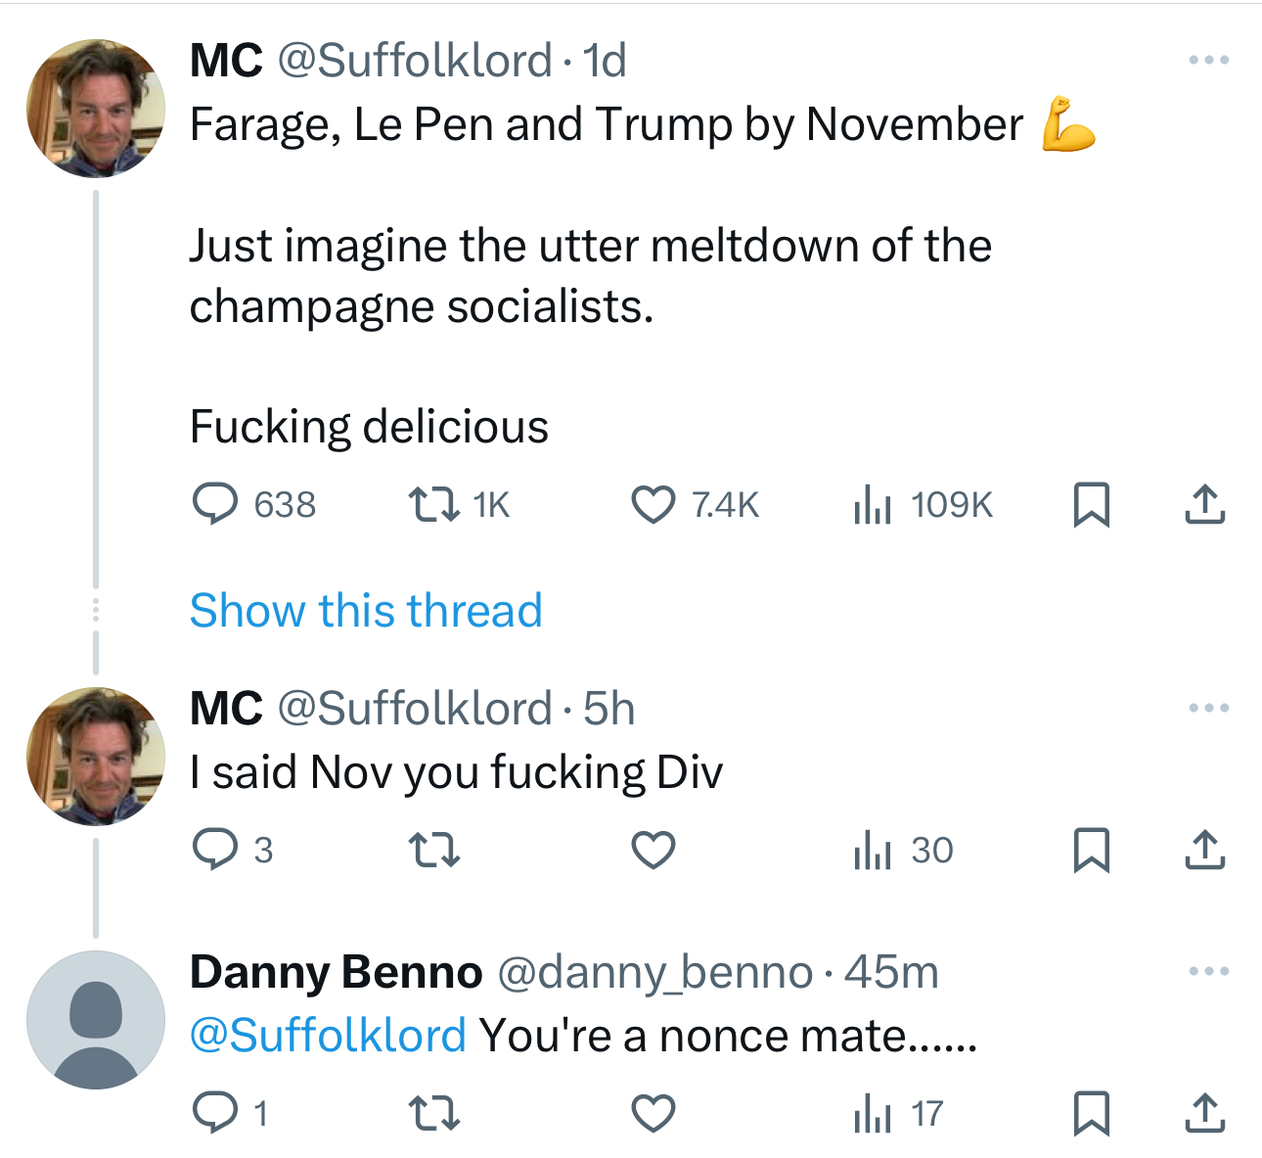Share Danny Benno's tweet

coord(1204,1113)
